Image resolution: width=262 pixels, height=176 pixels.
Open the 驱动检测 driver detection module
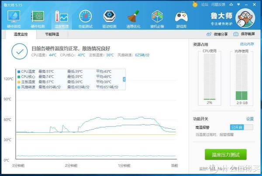coord(110,19)
